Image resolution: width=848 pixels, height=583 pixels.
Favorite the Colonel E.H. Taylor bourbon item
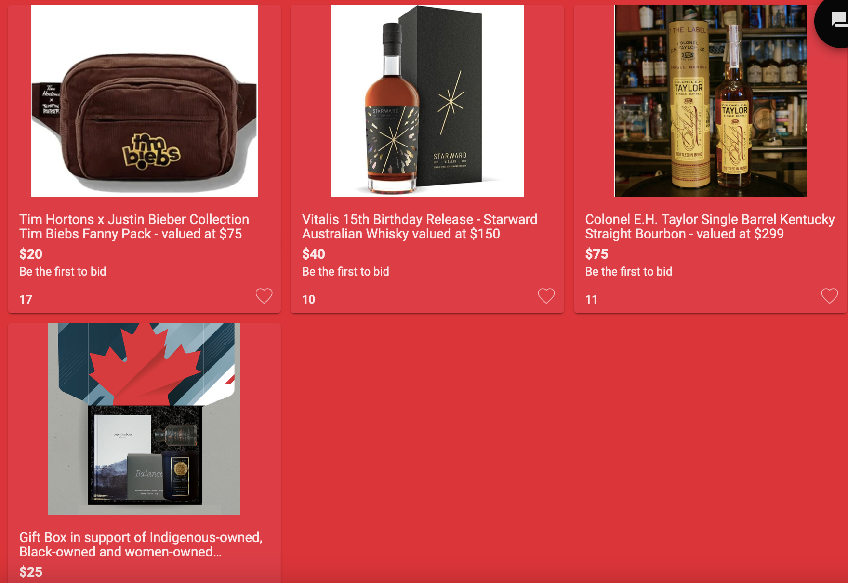830,296
